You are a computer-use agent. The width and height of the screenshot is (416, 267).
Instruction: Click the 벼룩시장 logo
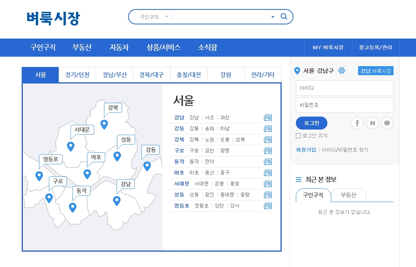(53, 18)
